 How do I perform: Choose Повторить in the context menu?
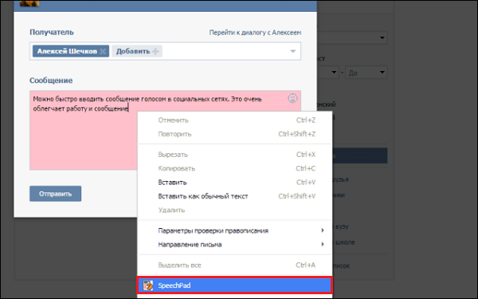coord(234,134)
